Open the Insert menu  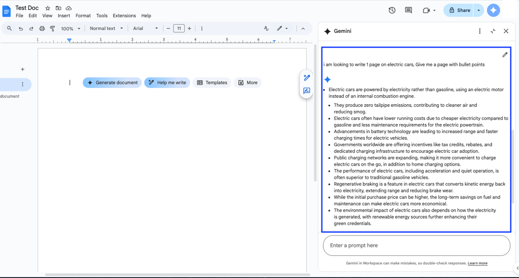pos(64,16)
